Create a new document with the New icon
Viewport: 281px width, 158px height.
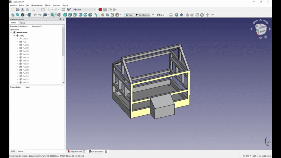(13, 10)
